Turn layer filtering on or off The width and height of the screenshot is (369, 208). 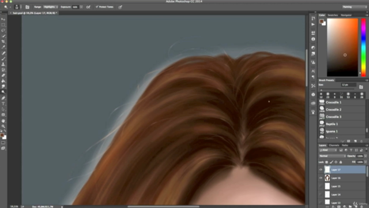tap(366, 150)
